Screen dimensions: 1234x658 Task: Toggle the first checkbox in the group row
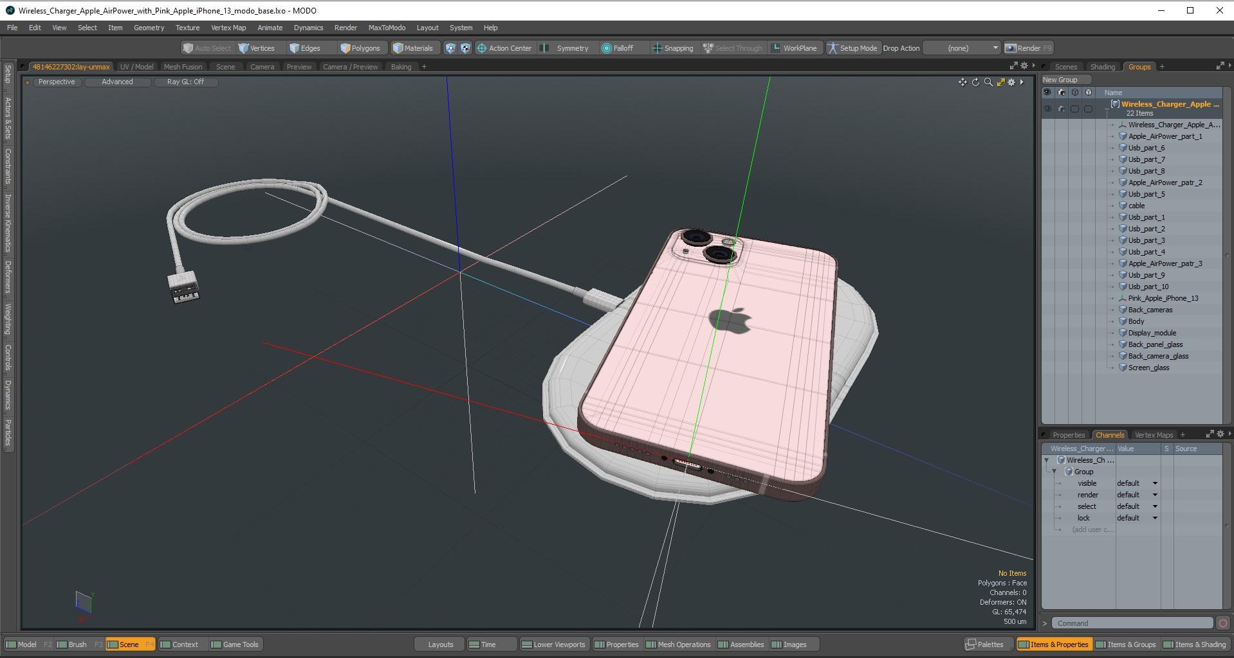tap(1074, 109)
